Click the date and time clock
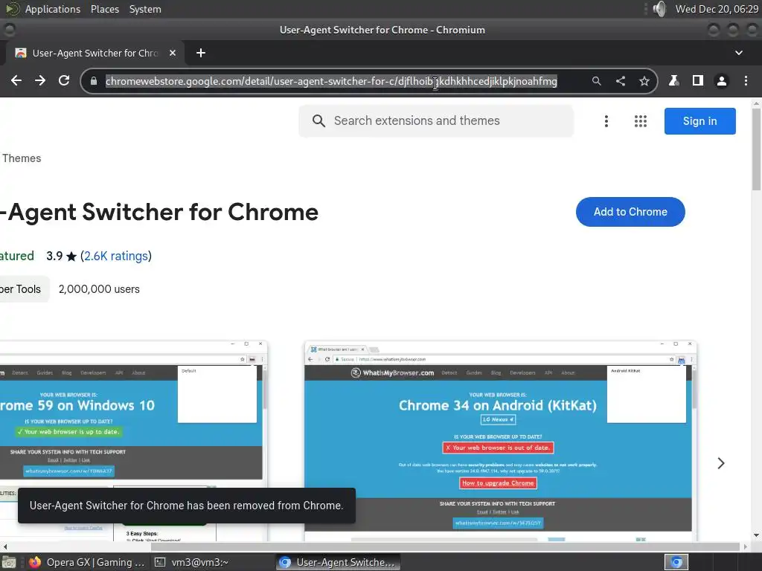 [x=717, y=9]
